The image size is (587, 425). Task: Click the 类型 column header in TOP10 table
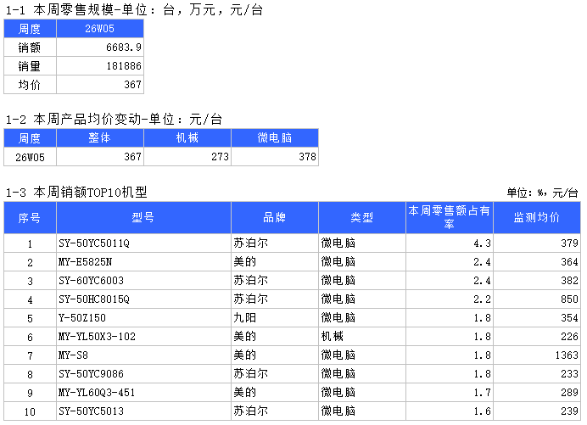point(361,218)
